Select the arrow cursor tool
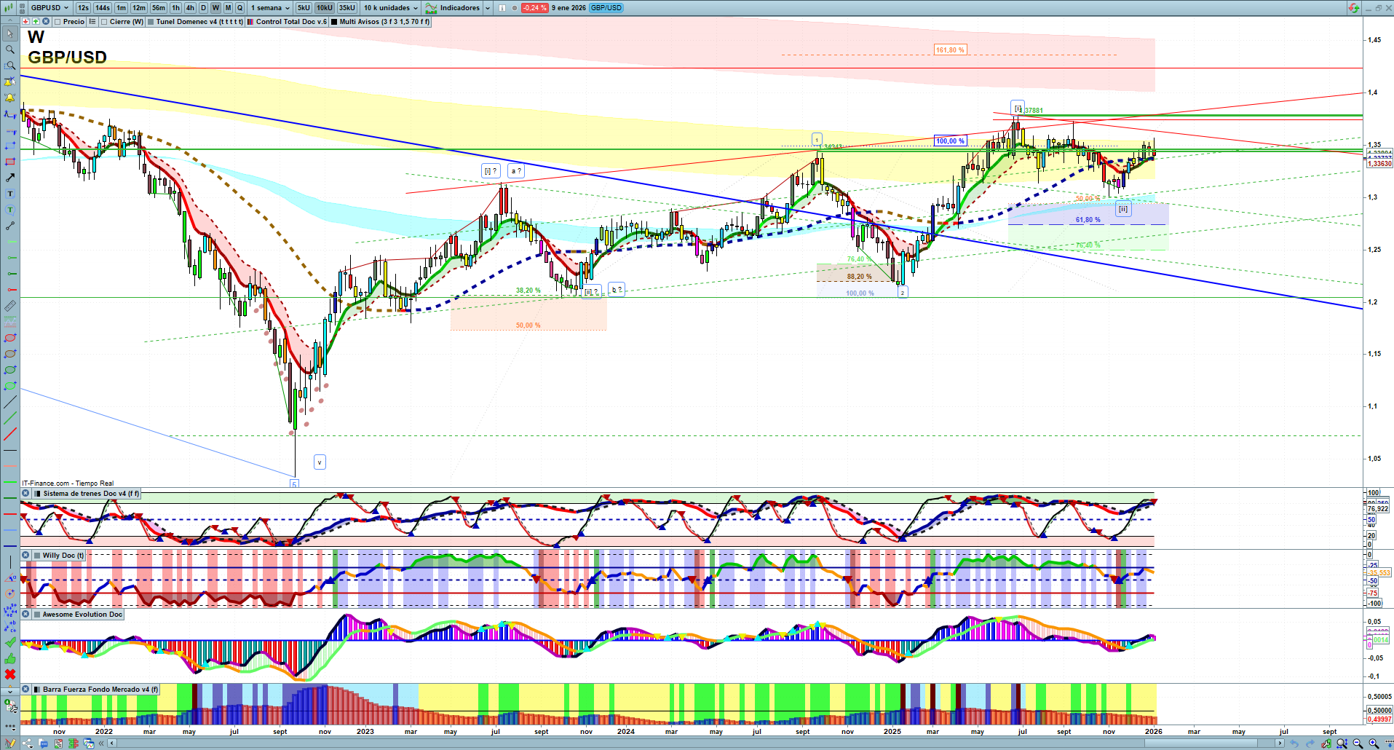Viewport: 1394px width, 750px height. click(x=10, y=33)
